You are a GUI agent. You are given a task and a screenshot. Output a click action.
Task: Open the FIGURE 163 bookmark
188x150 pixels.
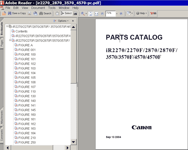point(27,128)
